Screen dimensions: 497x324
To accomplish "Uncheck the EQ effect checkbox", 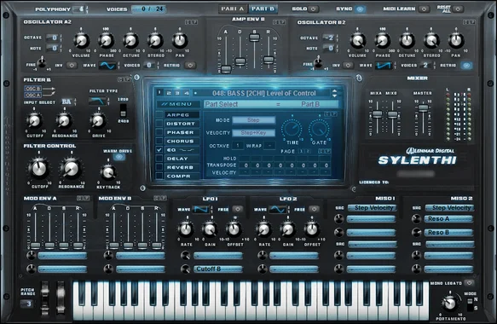I will pos(159,149).
